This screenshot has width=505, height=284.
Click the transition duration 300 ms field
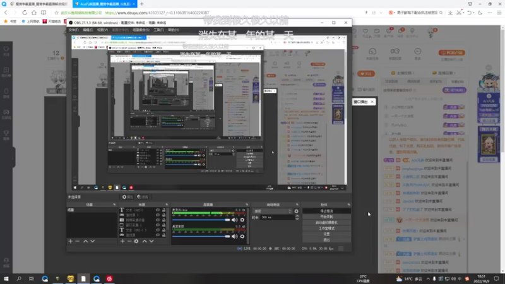point(277,217)
